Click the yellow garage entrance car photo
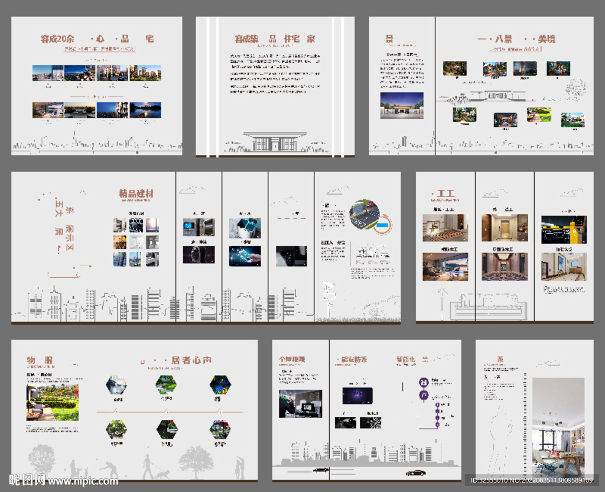Screen dimensions: 605x492 (x=564, y=230)
